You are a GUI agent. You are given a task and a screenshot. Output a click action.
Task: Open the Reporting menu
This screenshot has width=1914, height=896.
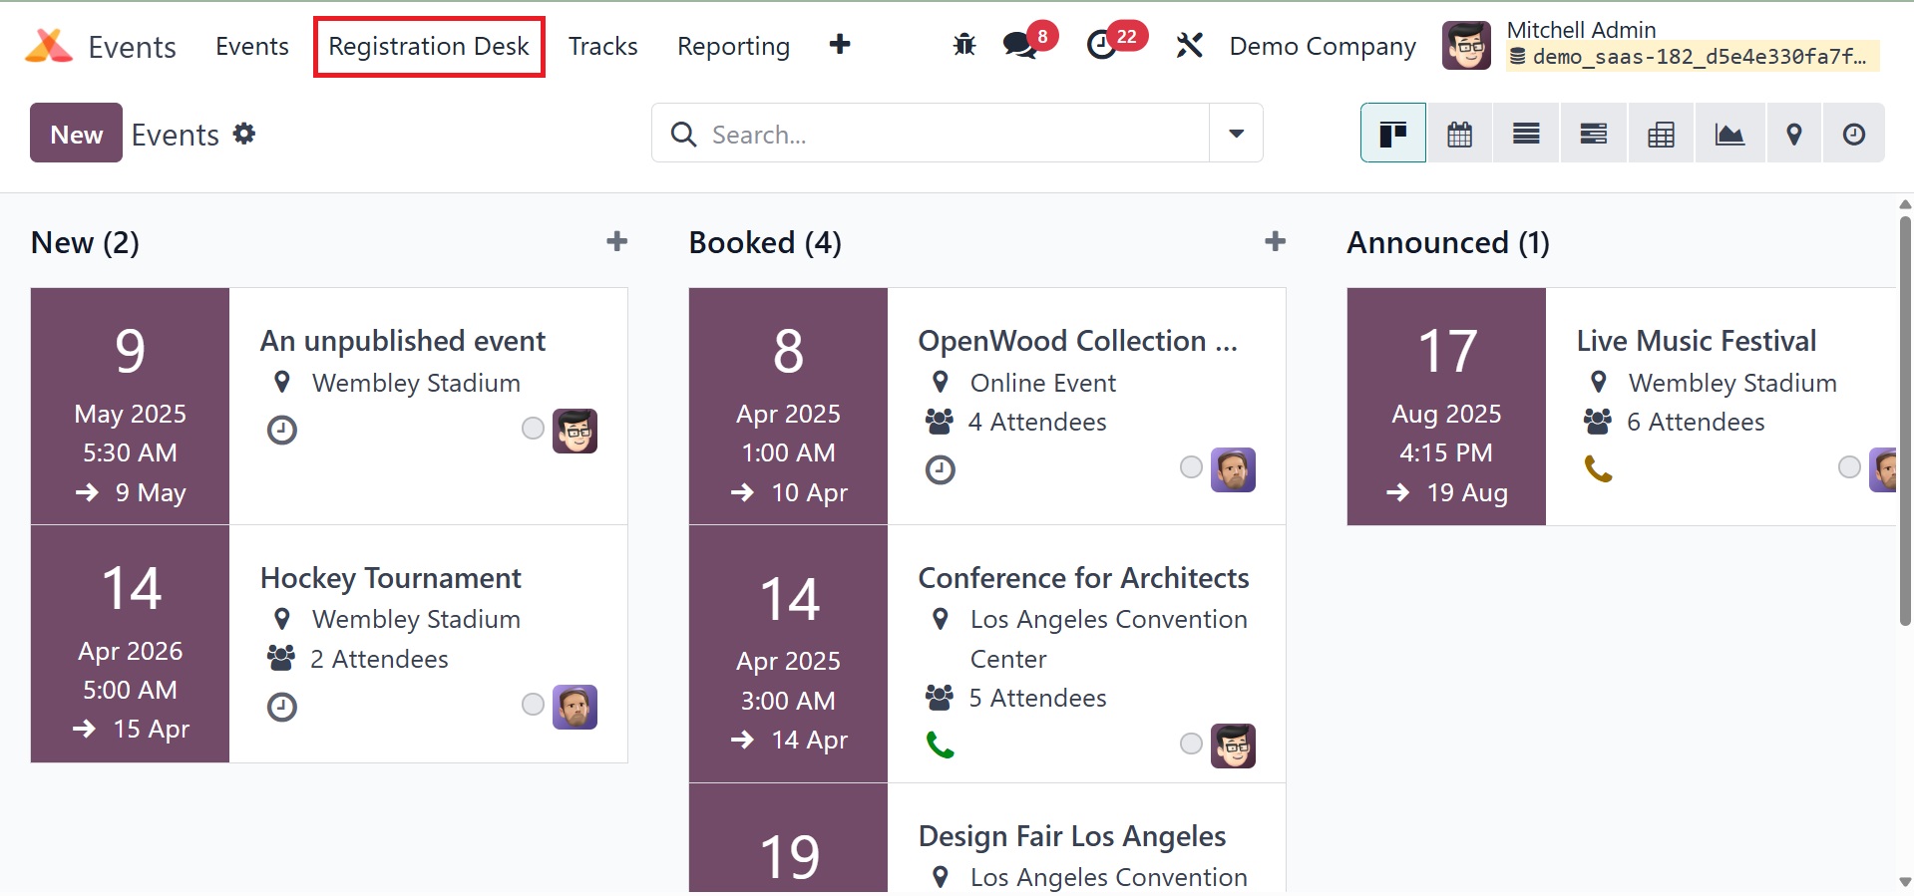click(x=733, y=47)
